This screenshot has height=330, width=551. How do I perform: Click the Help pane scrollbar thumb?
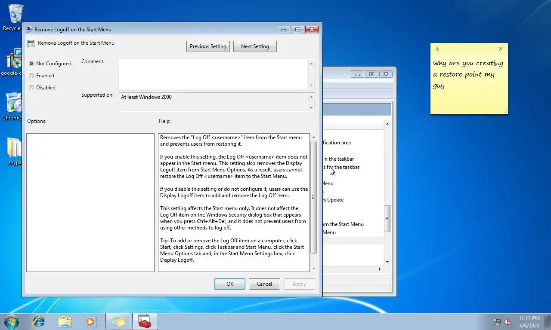313,197
